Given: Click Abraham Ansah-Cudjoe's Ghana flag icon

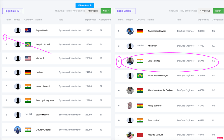Looking at the screenshot, I should [140, 90].
